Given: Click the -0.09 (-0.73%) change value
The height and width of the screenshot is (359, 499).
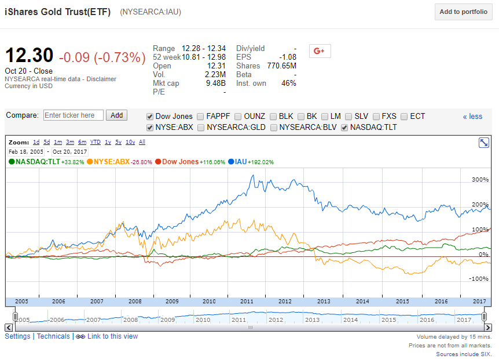Looking at the screenshot, I should point(102,57).
